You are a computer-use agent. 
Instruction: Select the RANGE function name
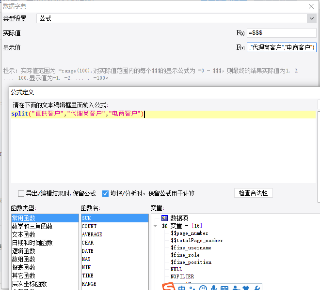(x=115, y=284)
